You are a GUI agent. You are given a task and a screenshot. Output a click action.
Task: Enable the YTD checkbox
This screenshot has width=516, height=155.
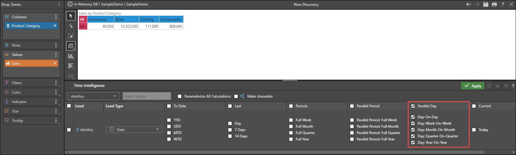tap(169, 120)
